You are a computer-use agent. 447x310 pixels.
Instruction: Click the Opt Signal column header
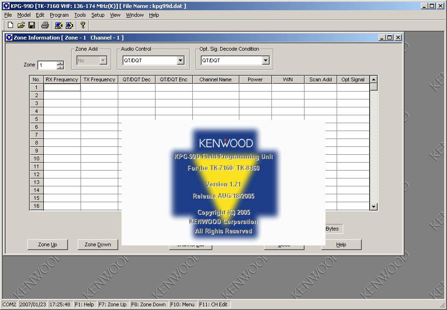click(x=353, y=79)
